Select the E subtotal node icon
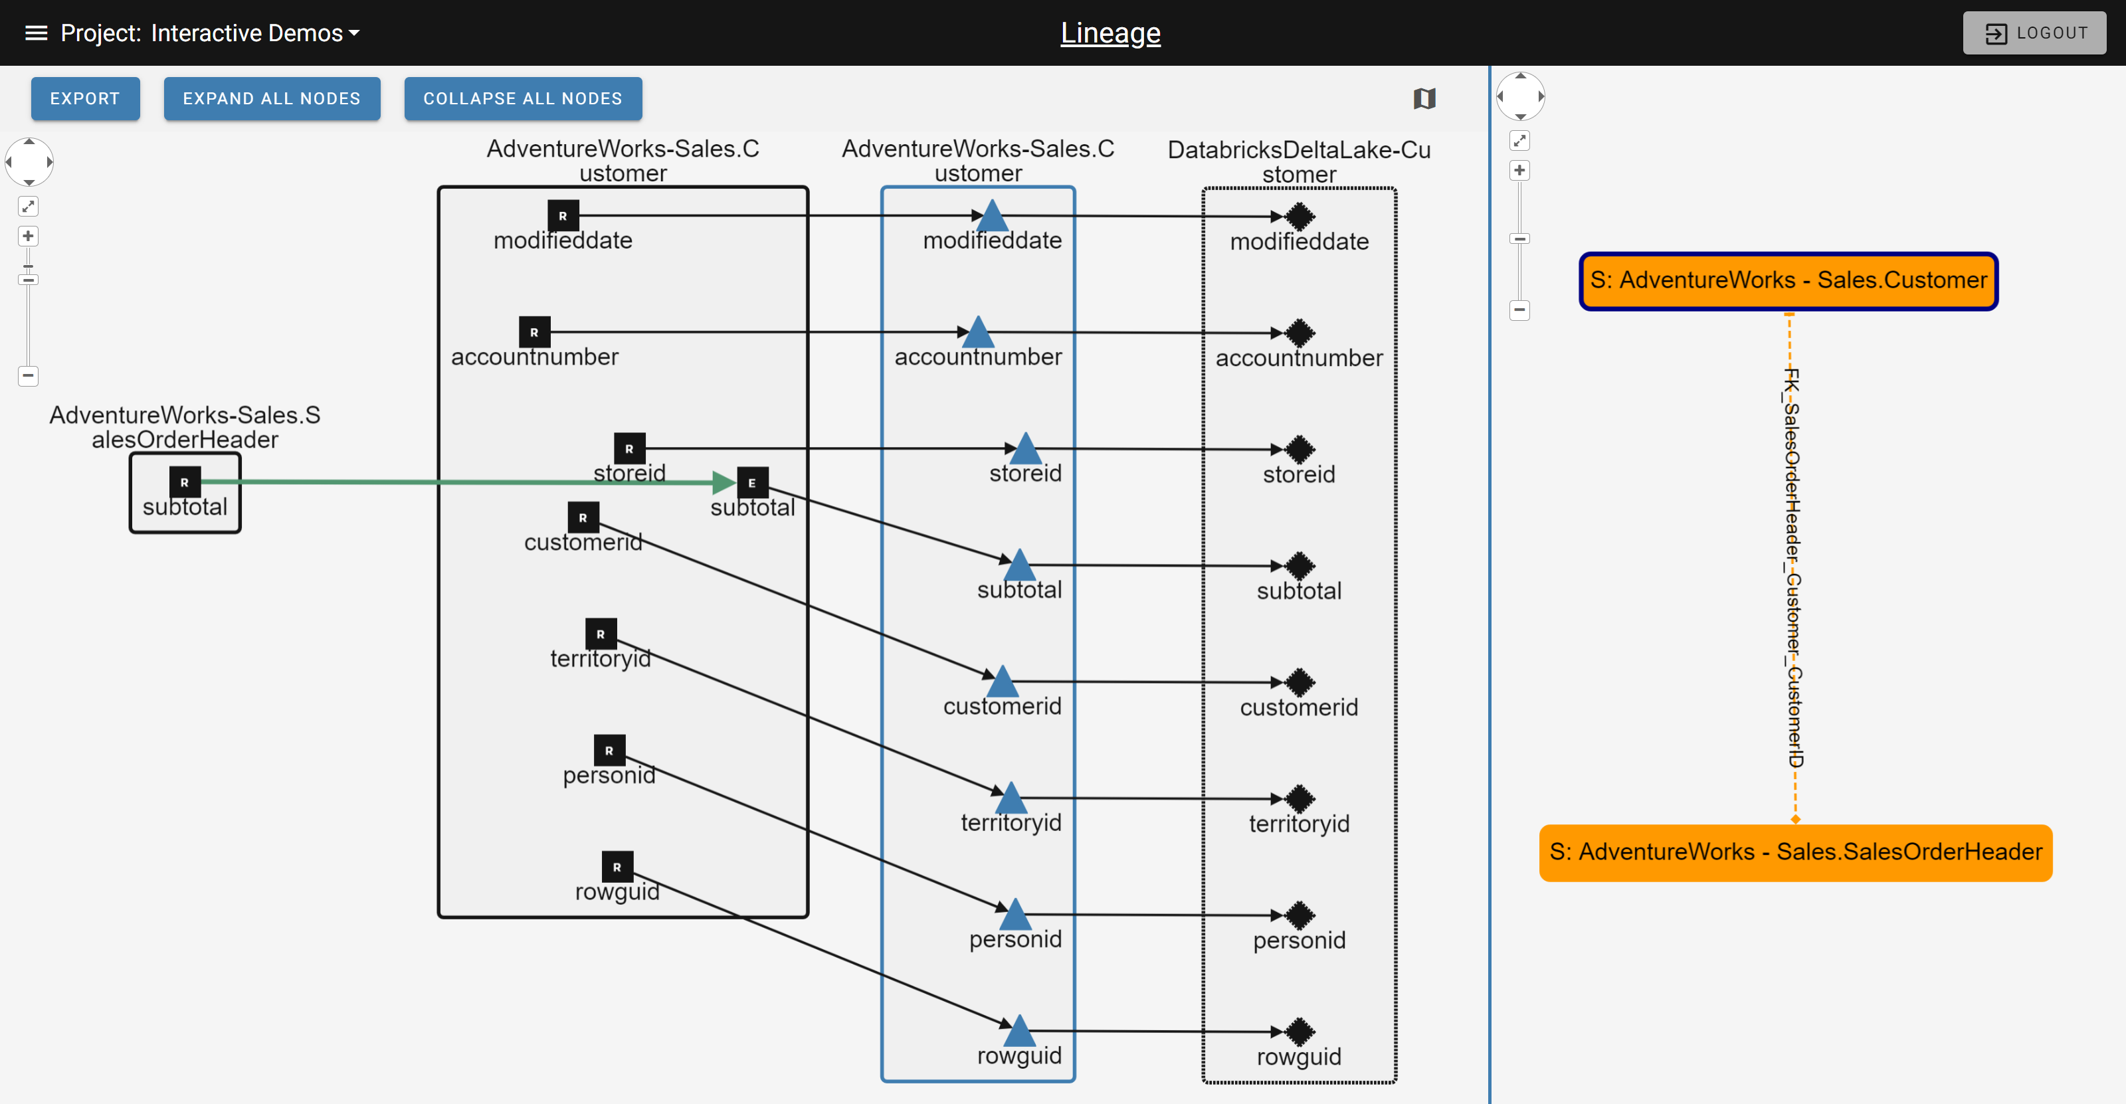The width and height of the screenshot is (2126, 1104). (752, 483)
